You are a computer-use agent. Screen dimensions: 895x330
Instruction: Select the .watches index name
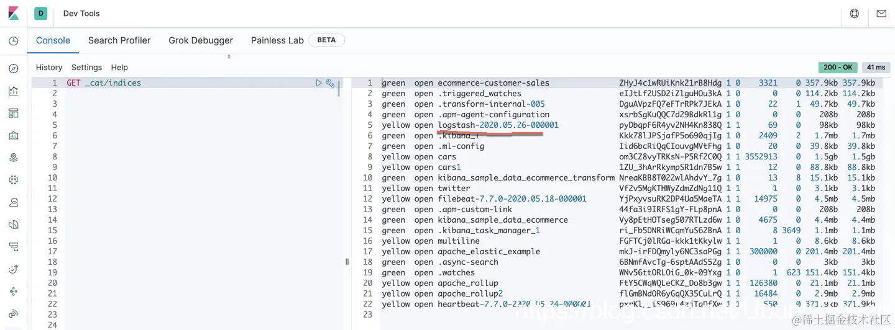coord(456,273)
